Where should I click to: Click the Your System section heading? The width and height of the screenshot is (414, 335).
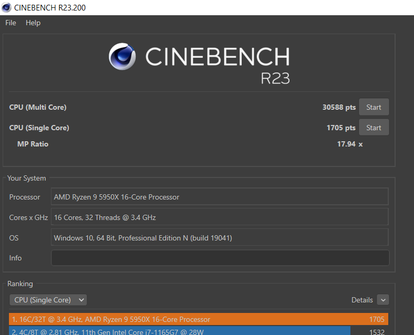(27, 178)
